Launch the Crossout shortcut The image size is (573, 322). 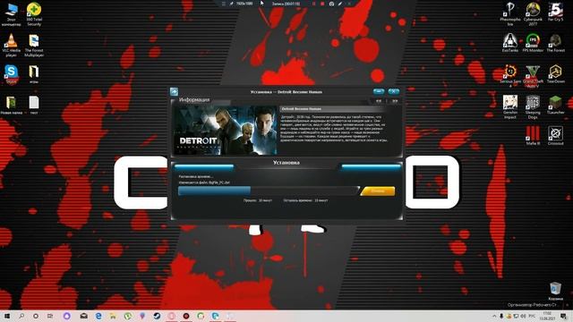click(x=555, y=136)
